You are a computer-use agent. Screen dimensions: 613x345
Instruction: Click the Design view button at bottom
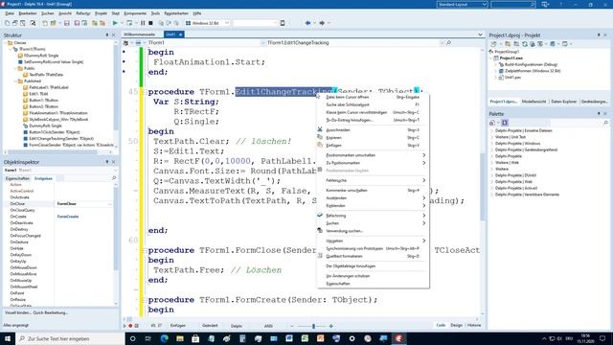tap(456, 325)
